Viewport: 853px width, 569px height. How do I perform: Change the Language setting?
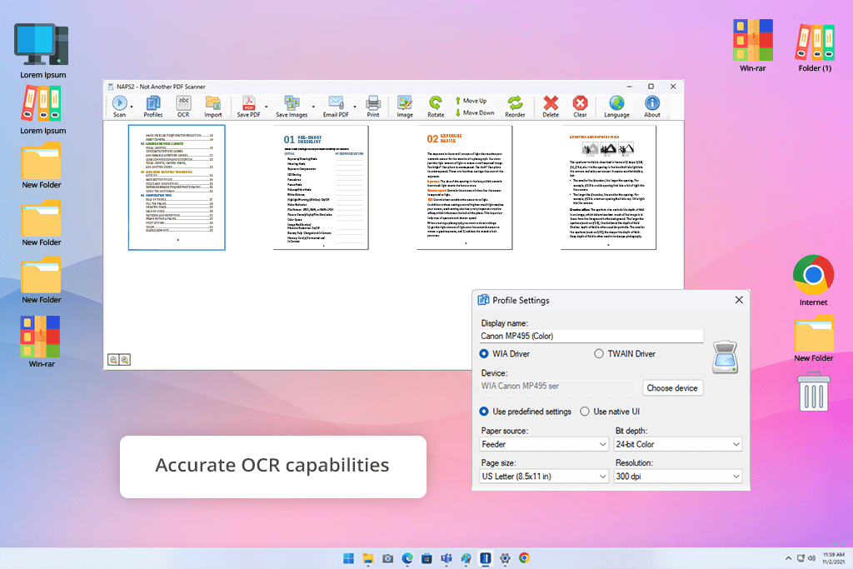[x=616, y=106]
